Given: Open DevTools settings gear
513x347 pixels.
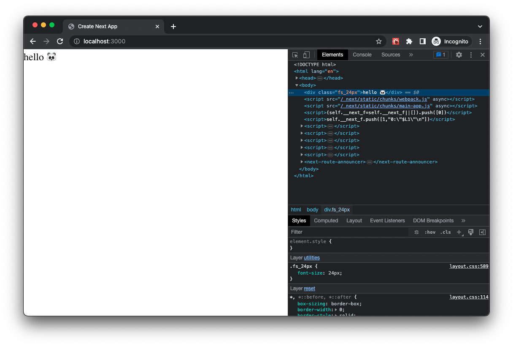Looking at the screenshot, I should click(x=459, y=55).
